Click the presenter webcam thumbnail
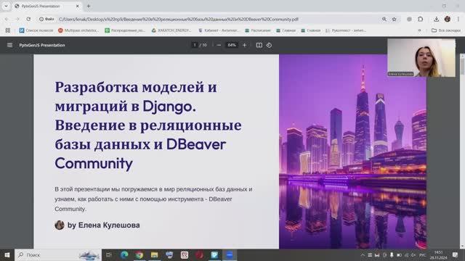The height and width of the screenshot is (261, 465). coord(421,58)
